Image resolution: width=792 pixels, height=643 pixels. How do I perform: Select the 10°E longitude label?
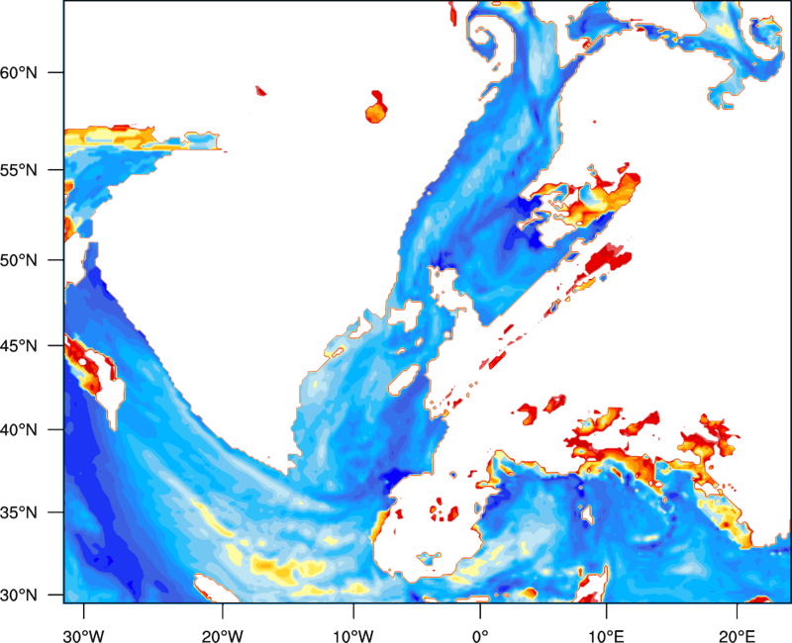click(606, 636)
